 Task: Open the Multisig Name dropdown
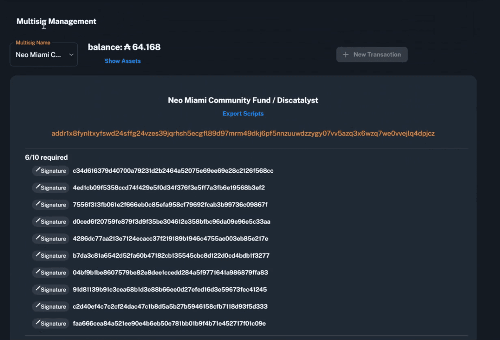click(44, 55)
